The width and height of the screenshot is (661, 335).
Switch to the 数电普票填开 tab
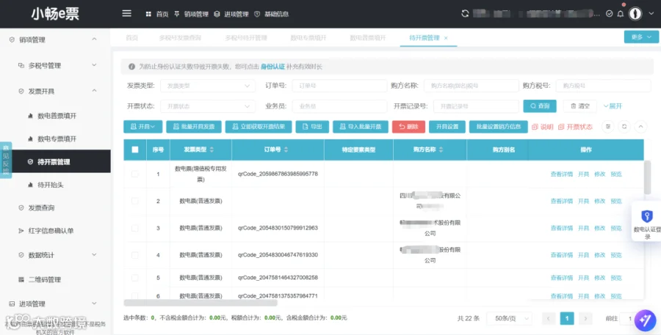[x=368, y=38]
